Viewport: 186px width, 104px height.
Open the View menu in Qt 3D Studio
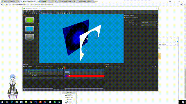[31, 11]
